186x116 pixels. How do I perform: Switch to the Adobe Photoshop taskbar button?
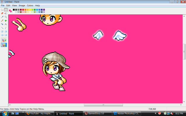pos(127,113)
